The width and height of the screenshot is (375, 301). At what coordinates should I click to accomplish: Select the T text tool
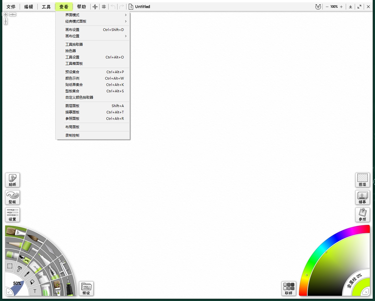pos(35,291)
